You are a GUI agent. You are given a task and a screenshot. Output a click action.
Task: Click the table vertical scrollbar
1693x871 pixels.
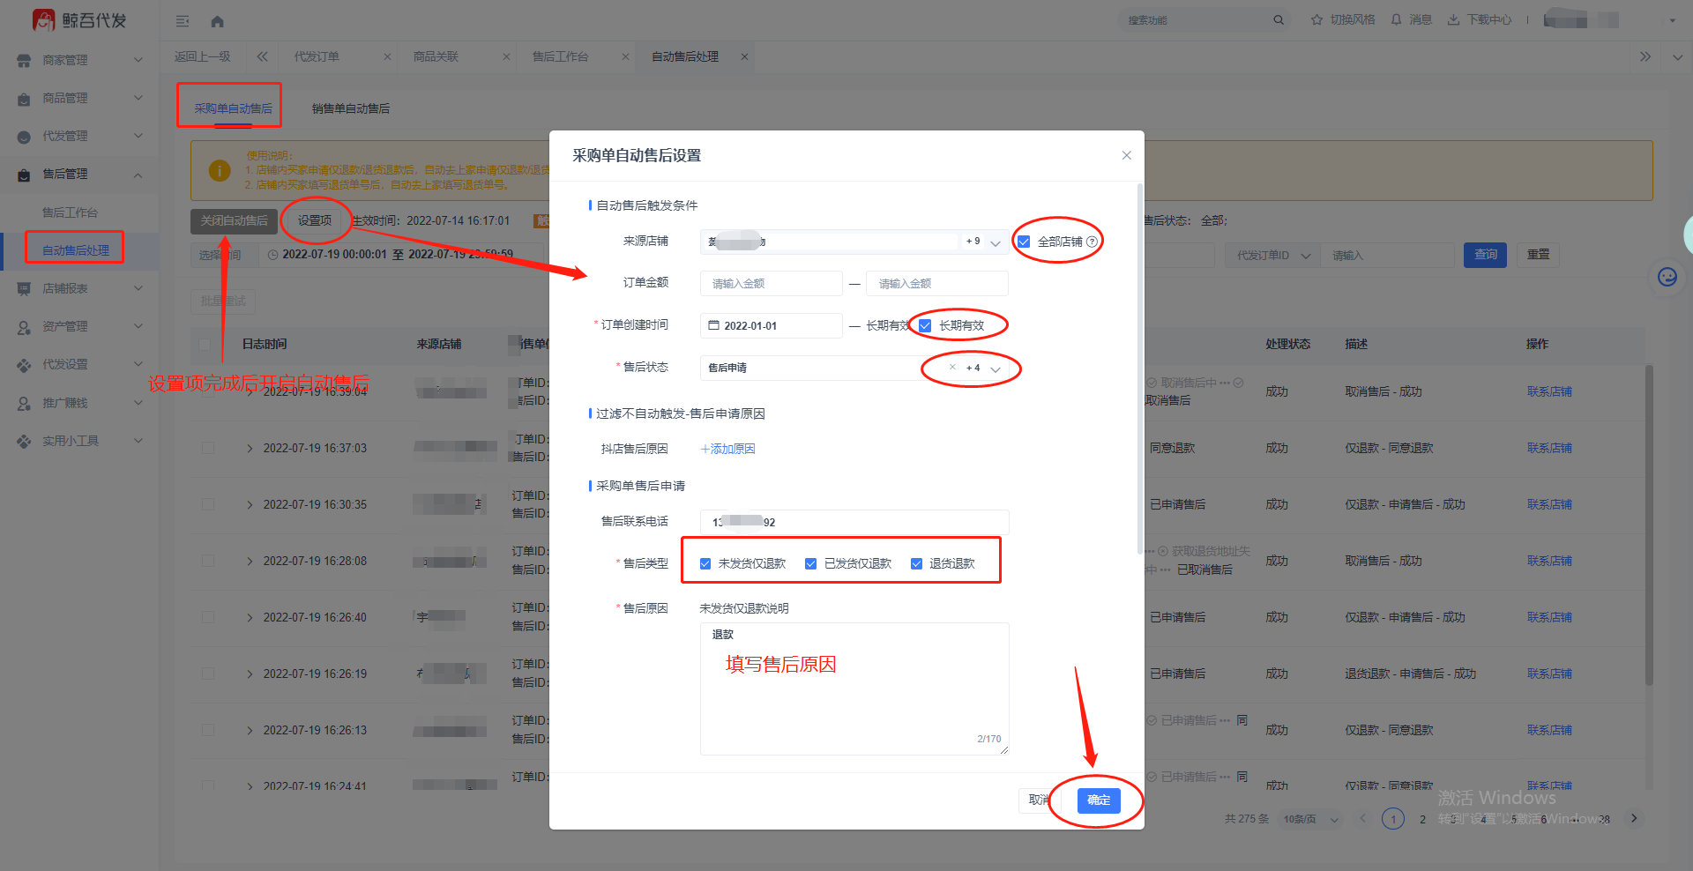coord(1649,525)
